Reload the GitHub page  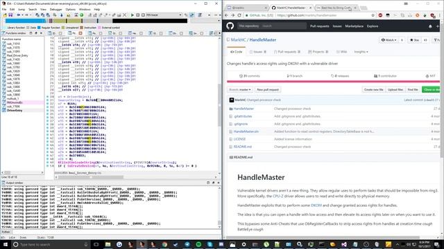[239, 15]
